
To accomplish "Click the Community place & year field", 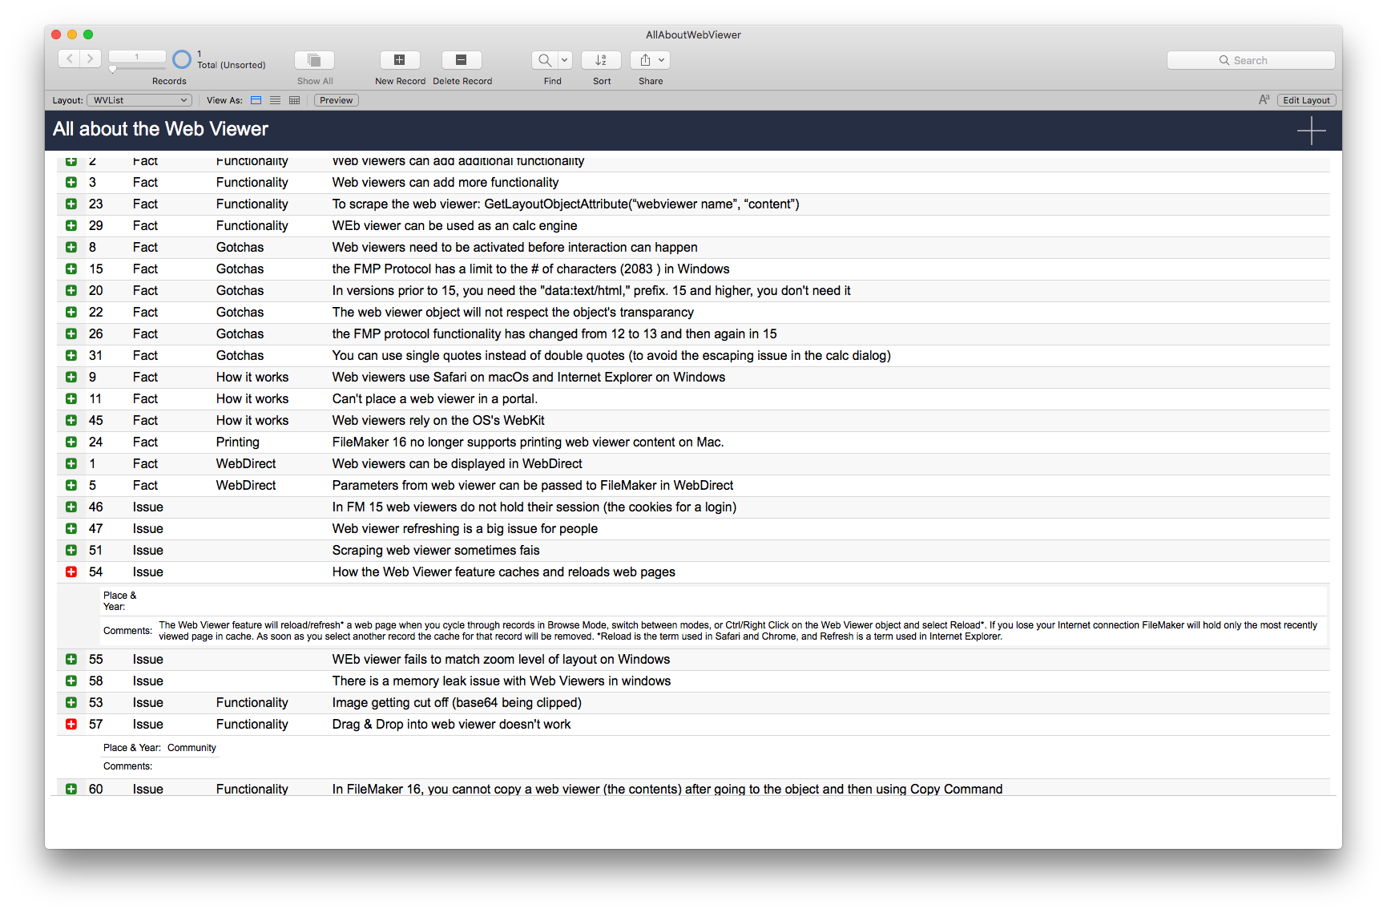I will coord(192,748).
